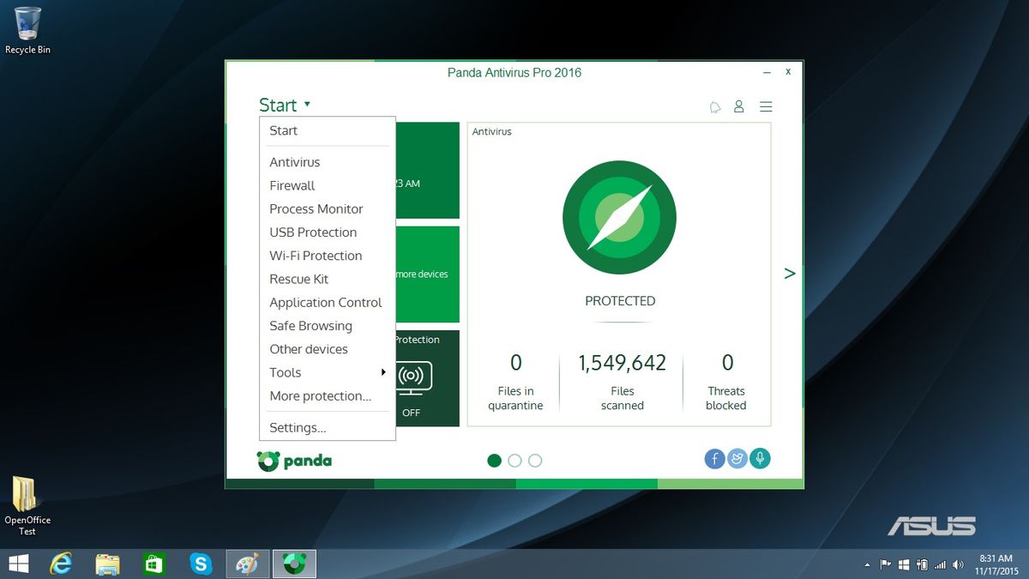Open Panda's Twitter bird icon

click(737, 459)
